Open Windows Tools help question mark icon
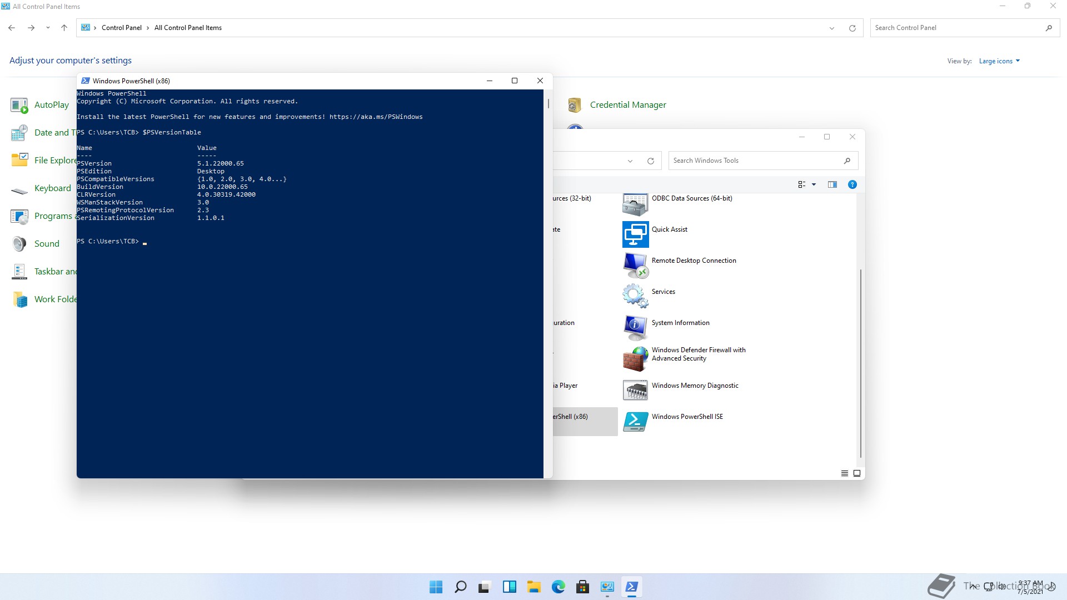1067x600 pixels. point(852,184)
